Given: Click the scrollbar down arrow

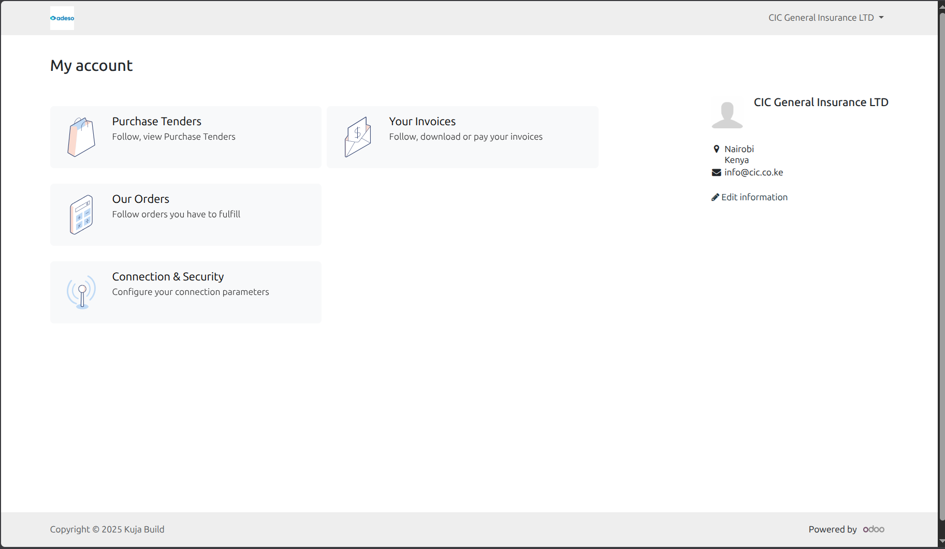Looking at the screenshot, I should [x=942, y=542].
